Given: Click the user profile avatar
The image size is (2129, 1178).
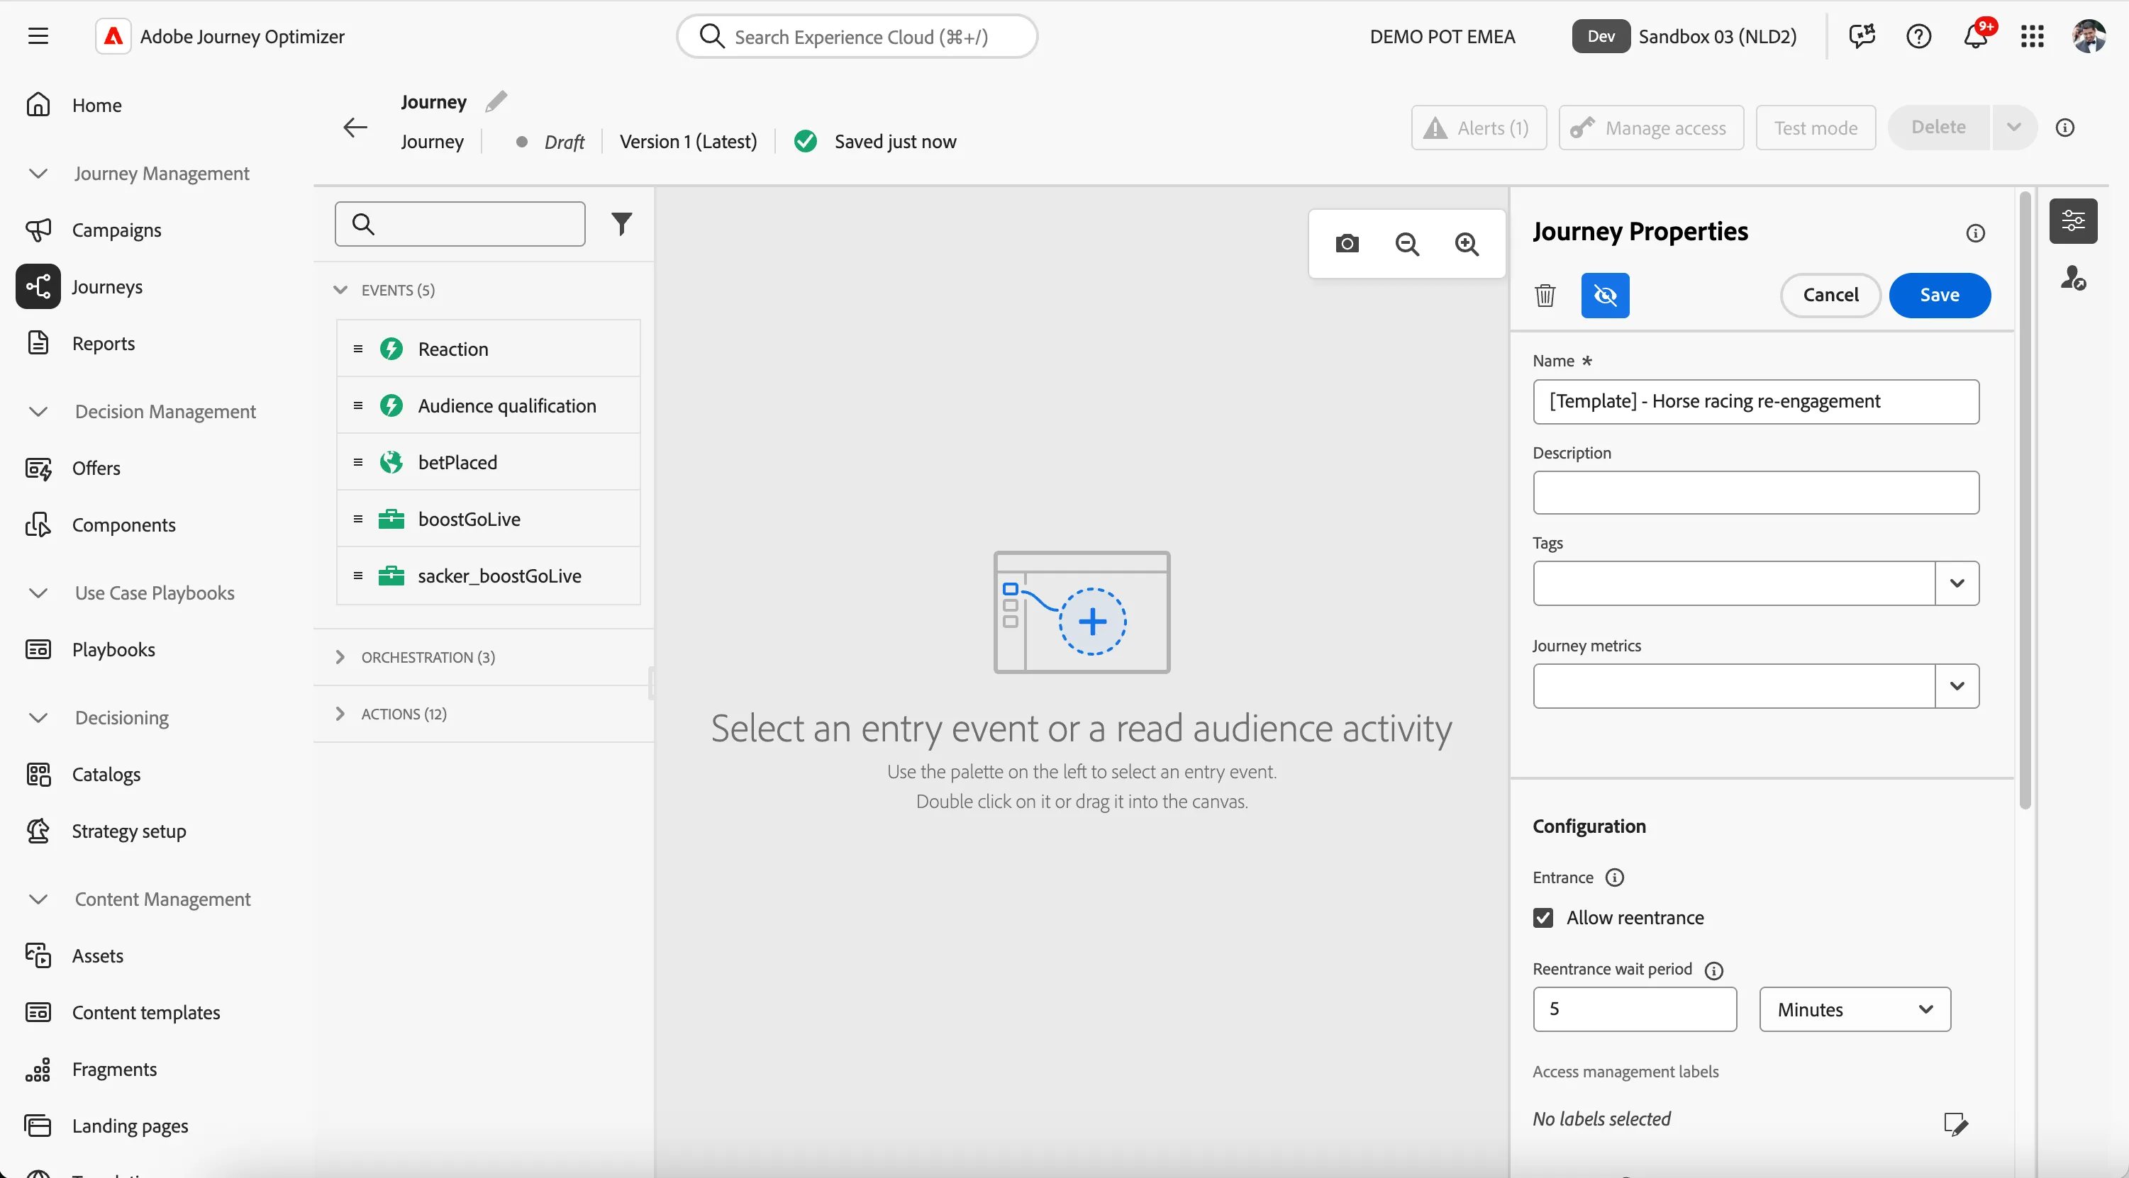Looking at the screenshot, I should point(2089,36).
